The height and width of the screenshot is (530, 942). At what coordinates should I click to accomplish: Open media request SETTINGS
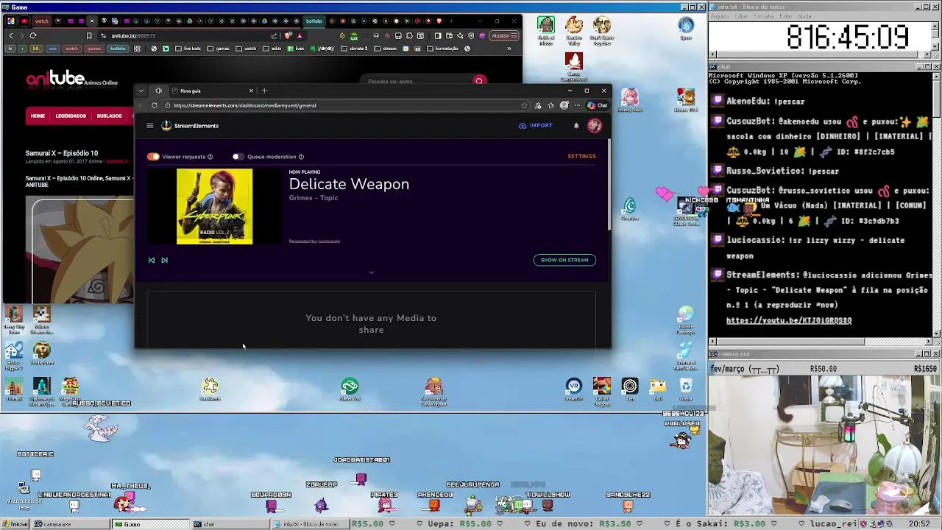(x=581, y=156)
